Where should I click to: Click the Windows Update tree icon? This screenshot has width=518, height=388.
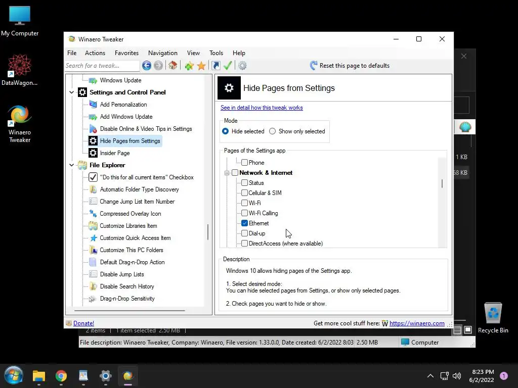[x=93, y=80]
